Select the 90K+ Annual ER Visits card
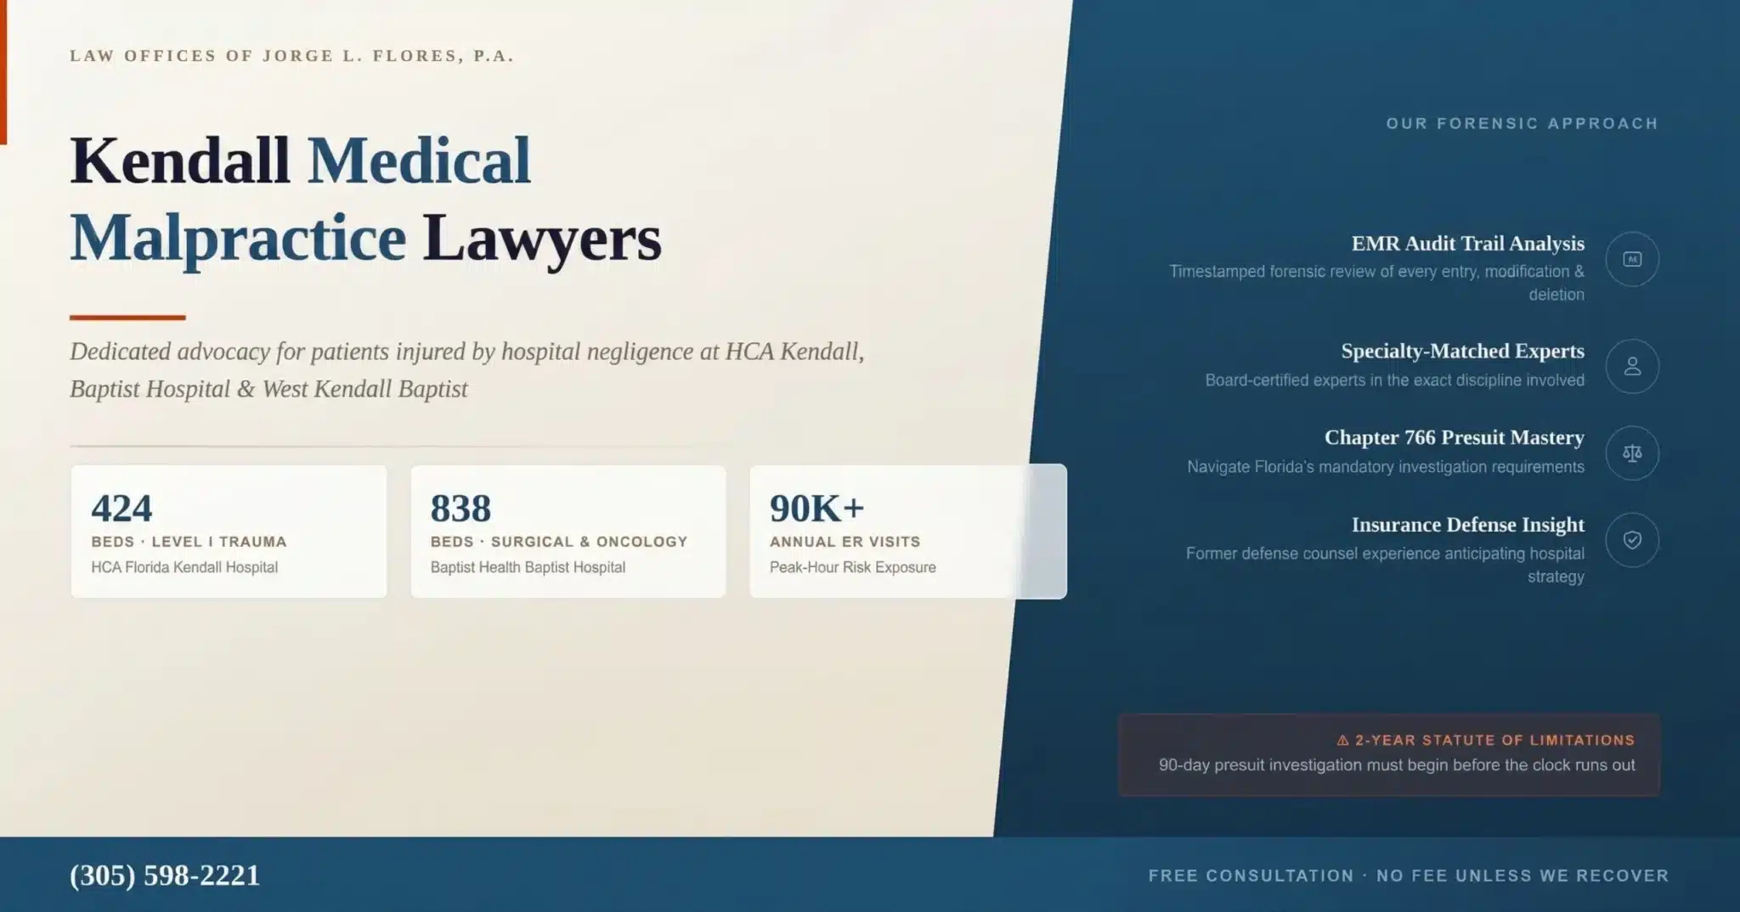The width and height of the screenshot is (1740, 912). tap(907, 532)
